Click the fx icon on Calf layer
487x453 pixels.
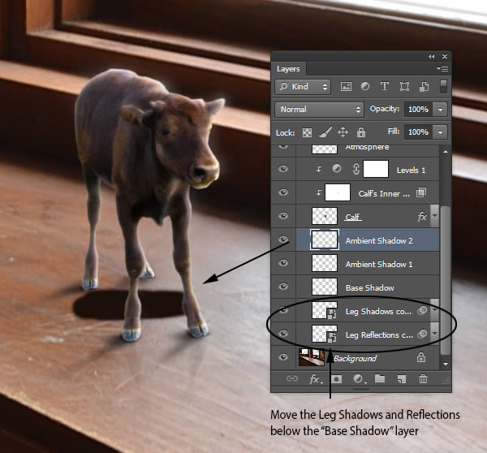(x=422, y=217)
